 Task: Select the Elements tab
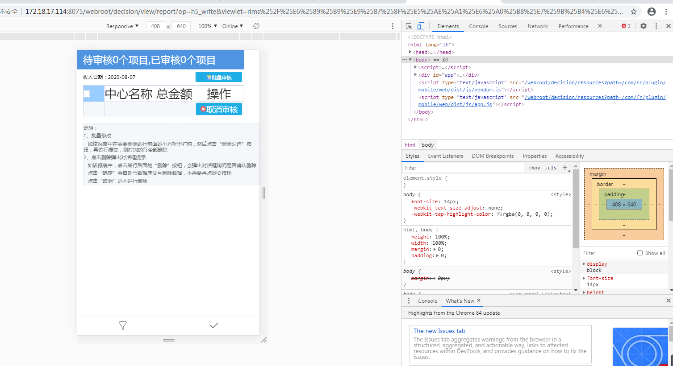448,26
